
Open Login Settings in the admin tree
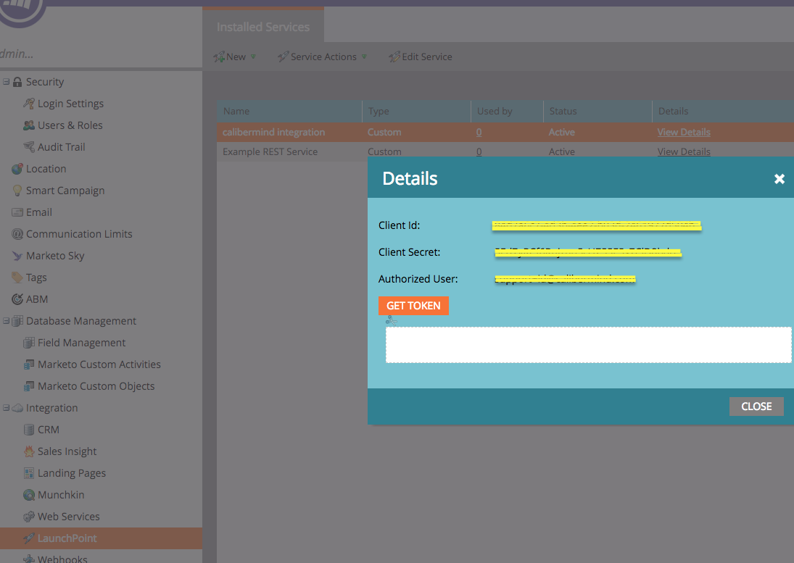coord(70,104)
